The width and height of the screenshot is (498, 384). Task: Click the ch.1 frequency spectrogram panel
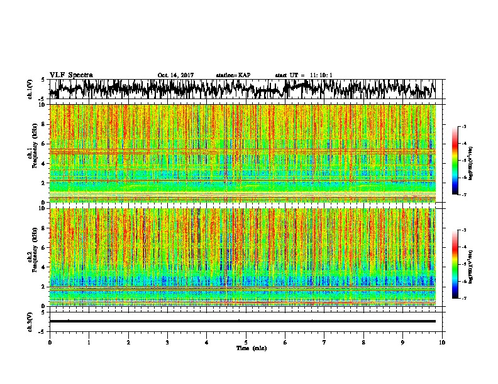point(242,153)
